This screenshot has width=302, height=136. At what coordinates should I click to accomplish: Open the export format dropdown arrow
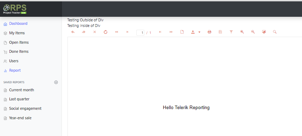(199, 32)
